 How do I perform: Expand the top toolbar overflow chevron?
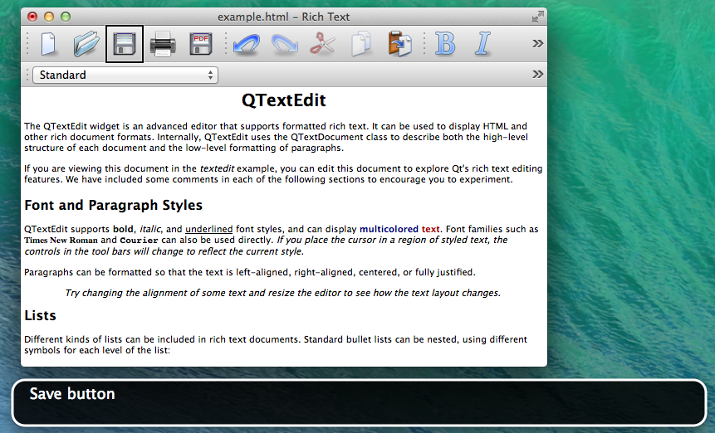click(537, 43)
